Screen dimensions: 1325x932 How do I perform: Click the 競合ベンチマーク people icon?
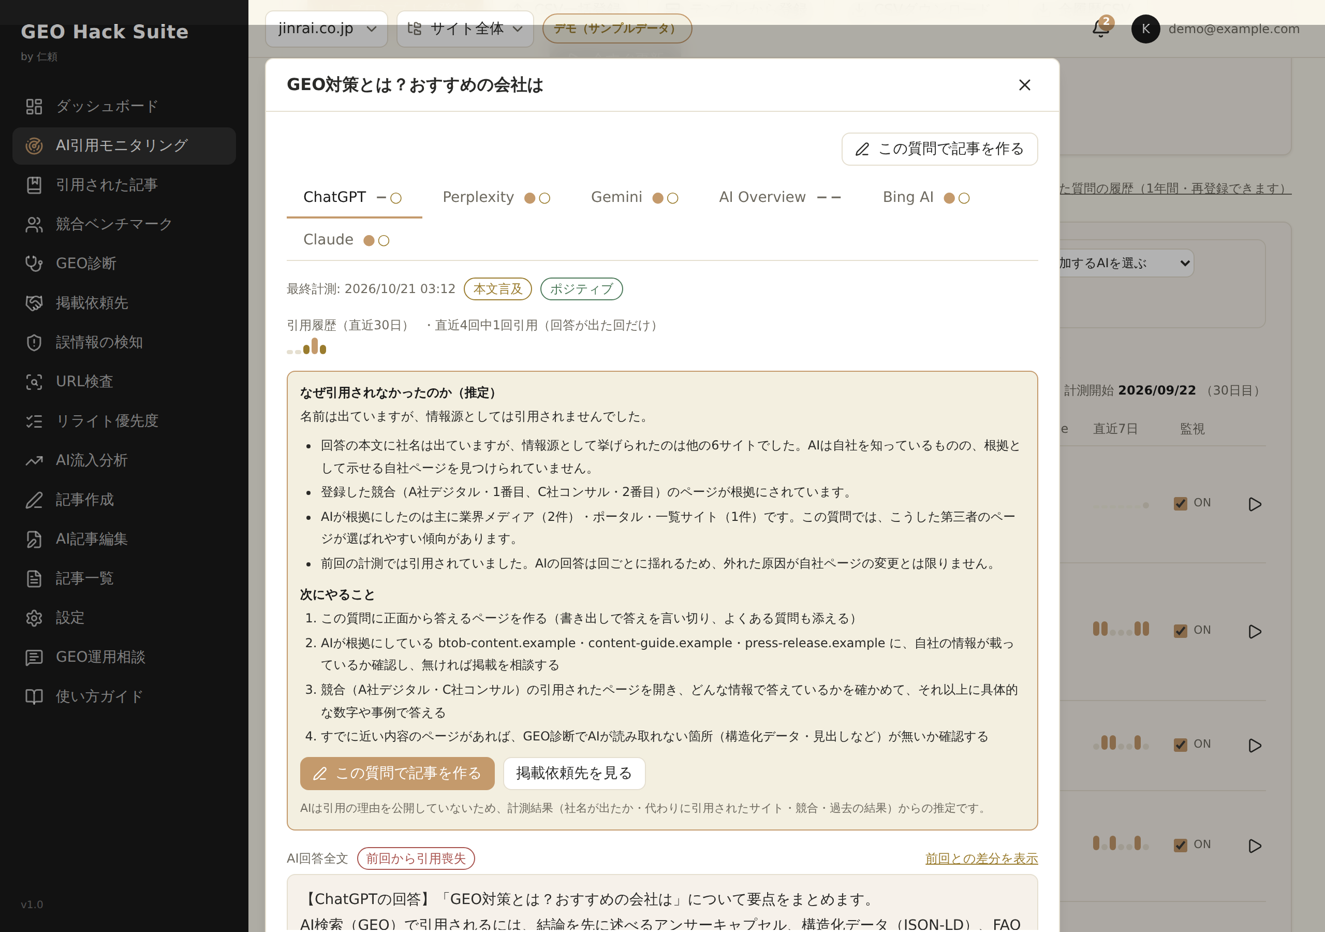(34, 224)
